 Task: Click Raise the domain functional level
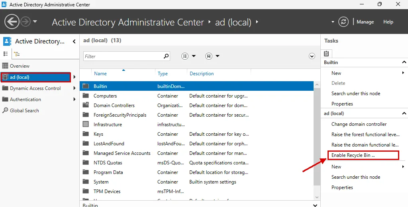[x=365, y=145]
